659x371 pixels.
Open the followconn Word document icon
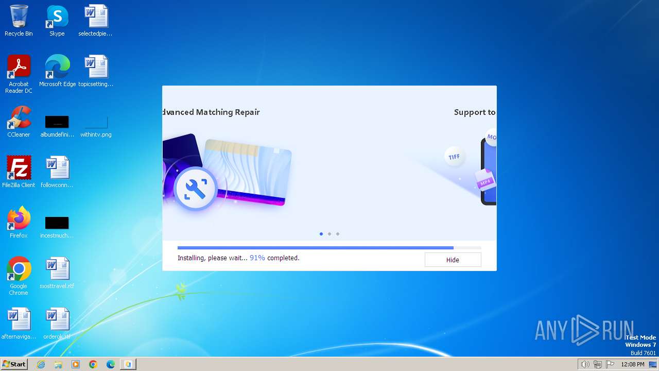pyautogui.click(x=57, y=172)
